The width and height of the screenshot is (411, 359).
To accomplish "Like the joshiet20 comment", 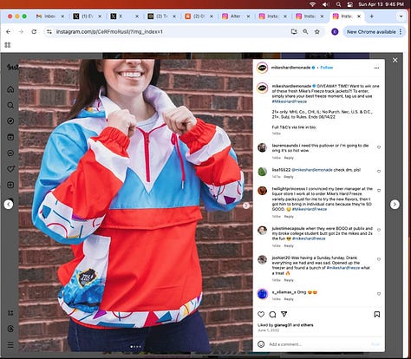I will 379,259.
